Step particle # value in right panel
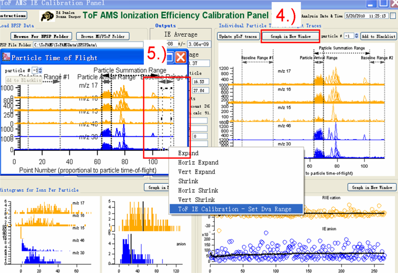Screen dimensions: 398x273 (x=357, y=36)
